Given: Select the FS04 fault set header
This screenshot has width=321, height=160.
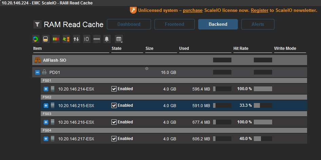Looking at the screenshot, I should point(174,130).
